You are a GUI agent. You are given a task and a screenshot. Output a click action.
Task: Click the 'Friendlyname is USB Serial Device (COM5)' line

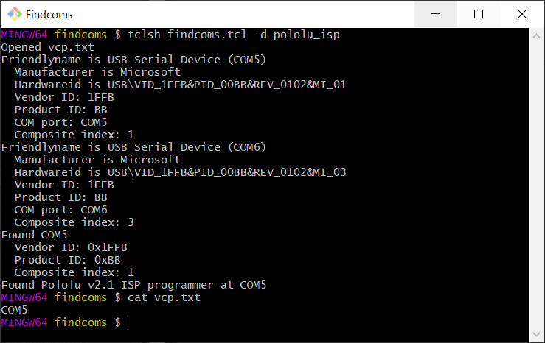point(133,60)
